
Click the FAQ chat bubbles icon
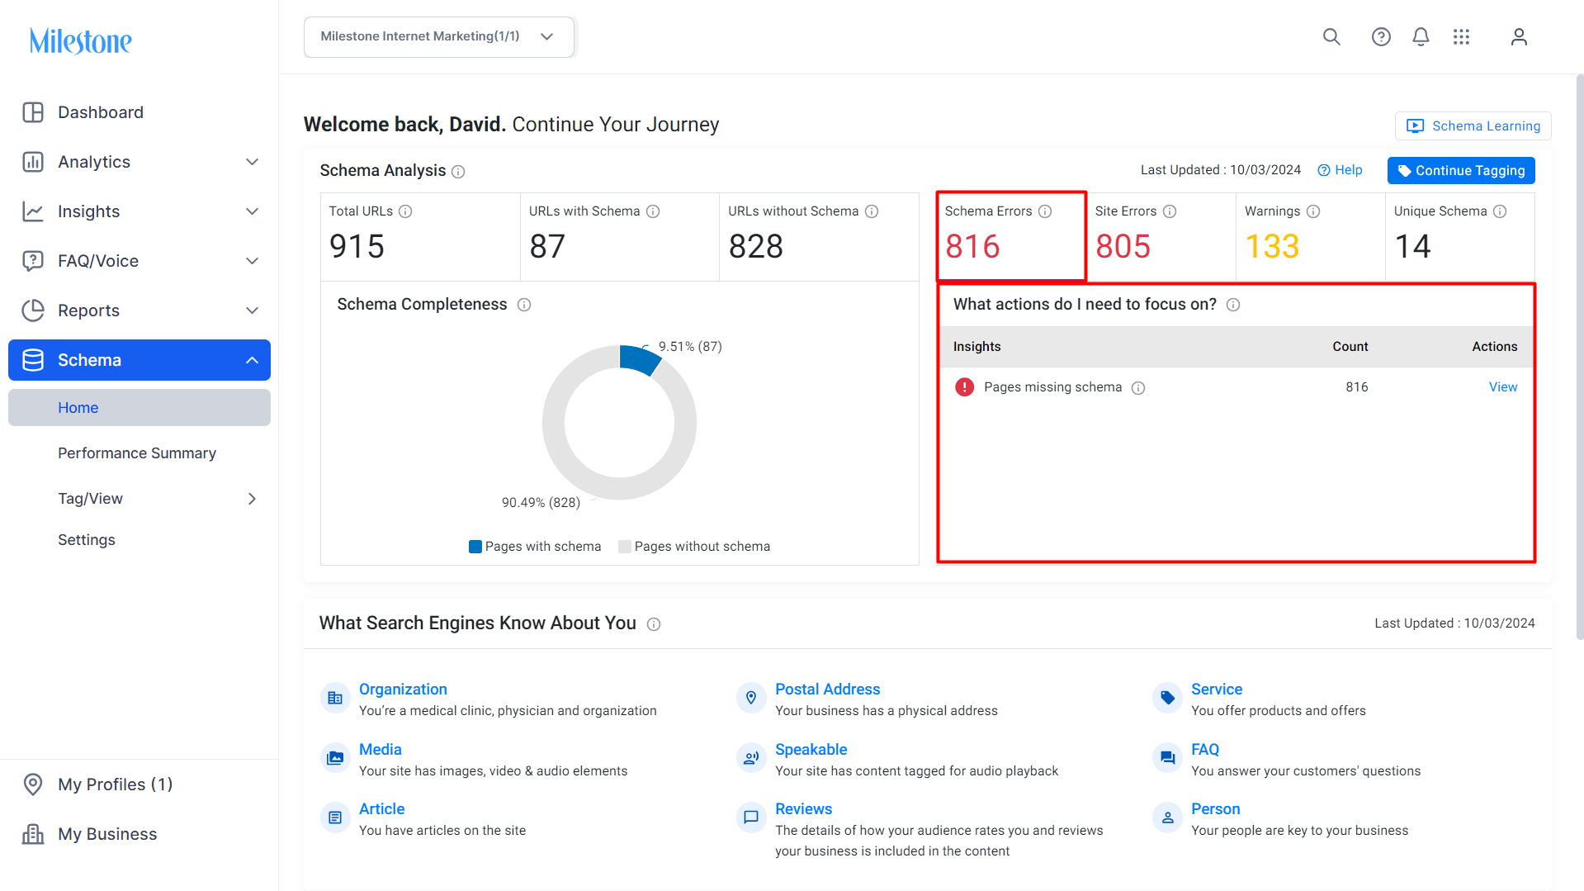(x=1167, y=758)
